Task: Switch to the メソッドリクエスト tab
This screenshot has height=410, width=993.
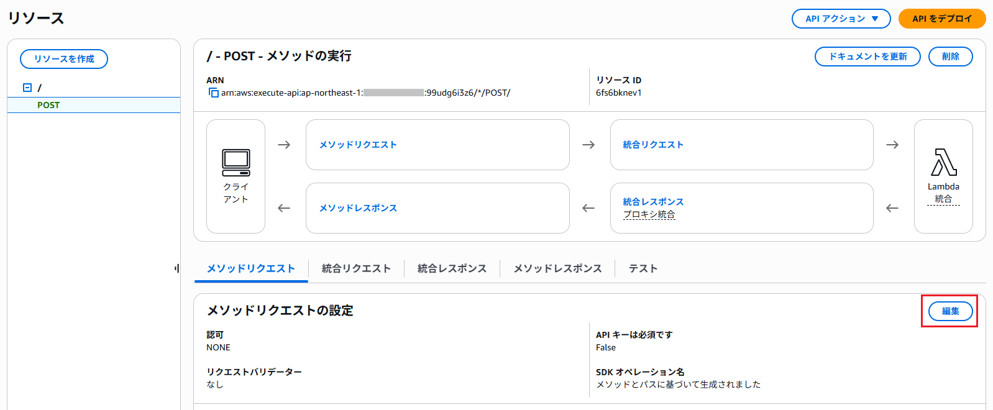Action: [251, 268]
